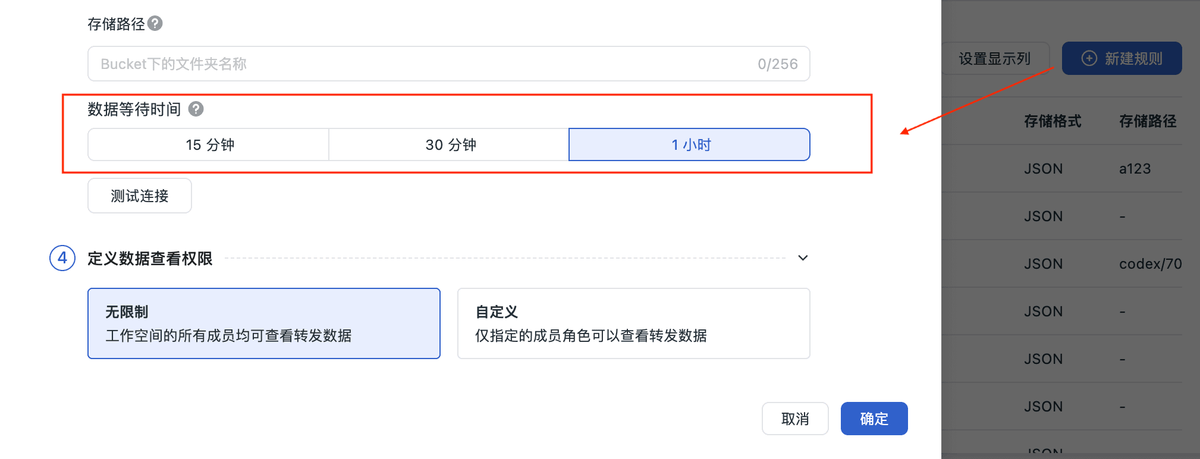This screenshot has width=1200, height=459.
Task: Click the codex/70 storage path cell
Action: [x=1151, y=264]
